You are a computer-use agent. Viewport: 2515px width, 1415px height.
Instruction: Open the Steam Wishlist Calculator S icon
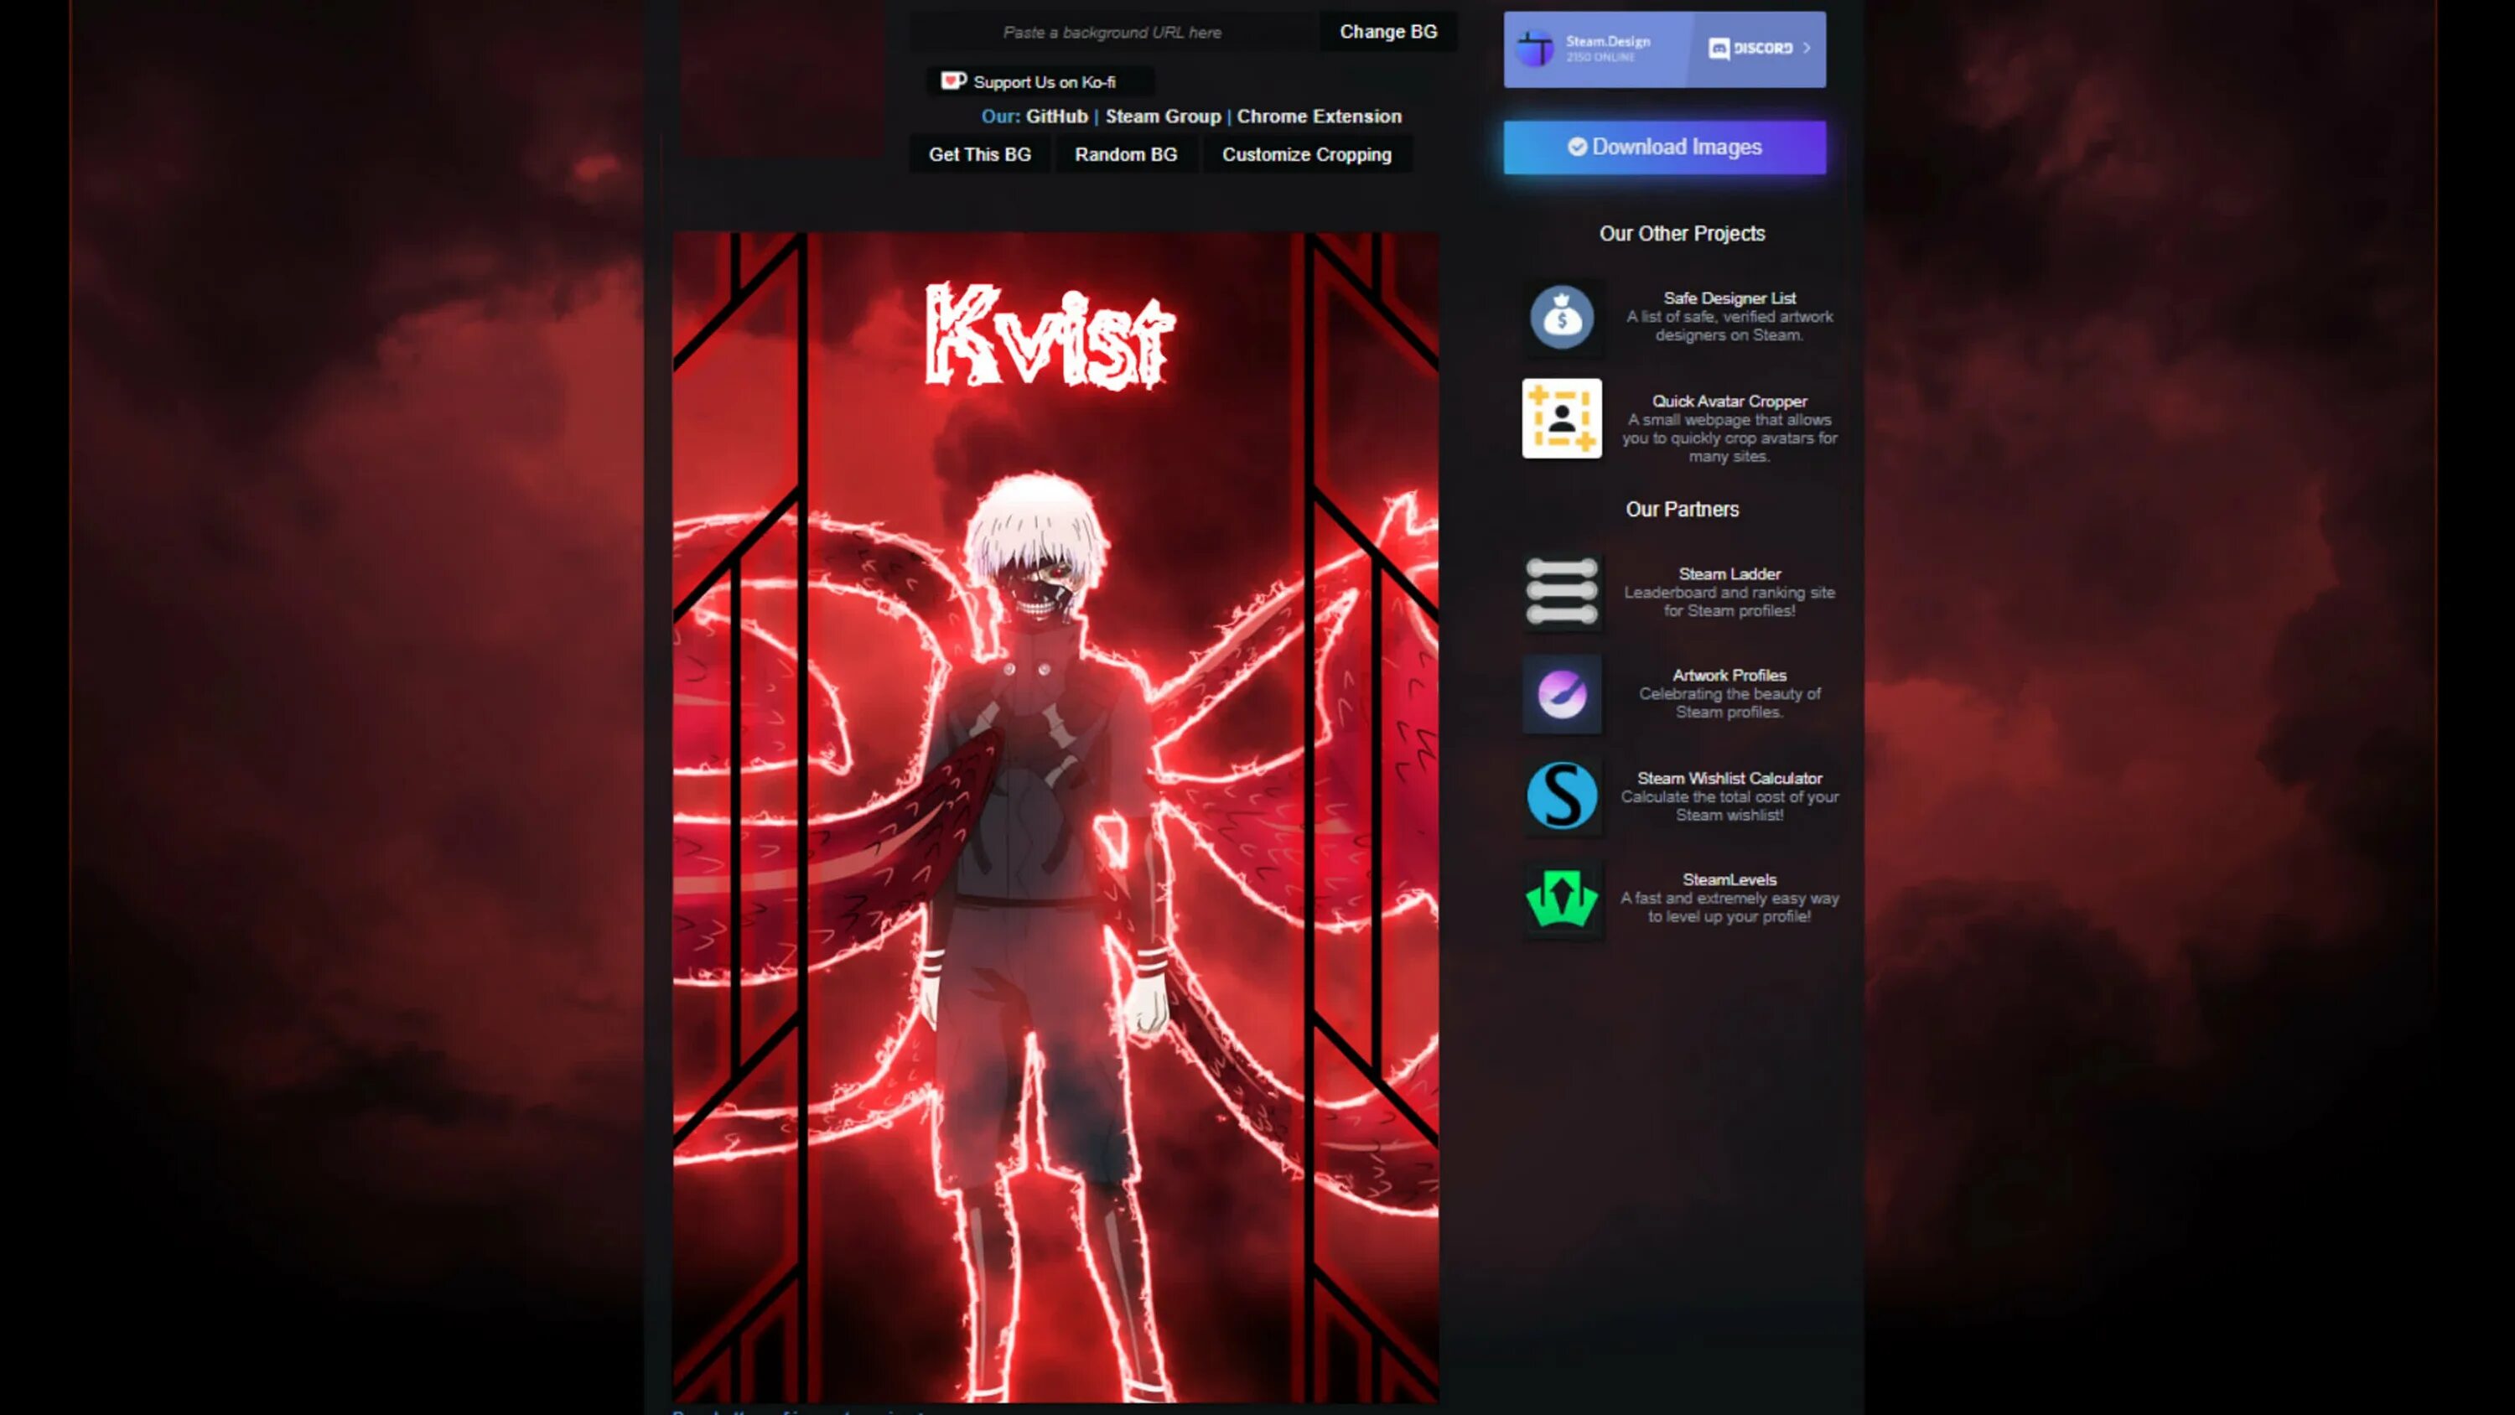click(1561, 796)
